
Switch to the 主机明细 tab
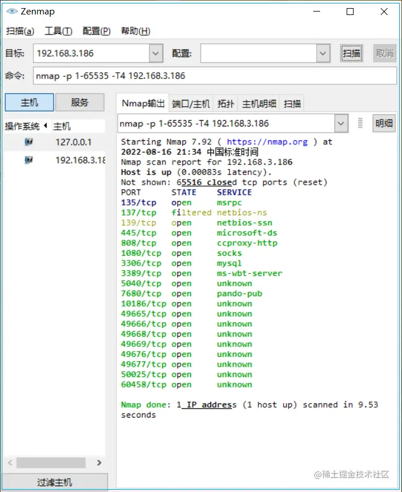coord(259,103)
